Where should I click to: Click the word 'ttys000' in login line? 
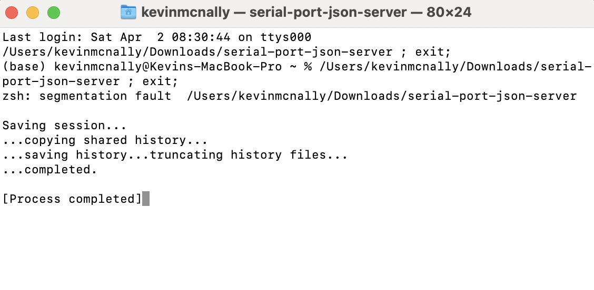[x=286, y=37]
